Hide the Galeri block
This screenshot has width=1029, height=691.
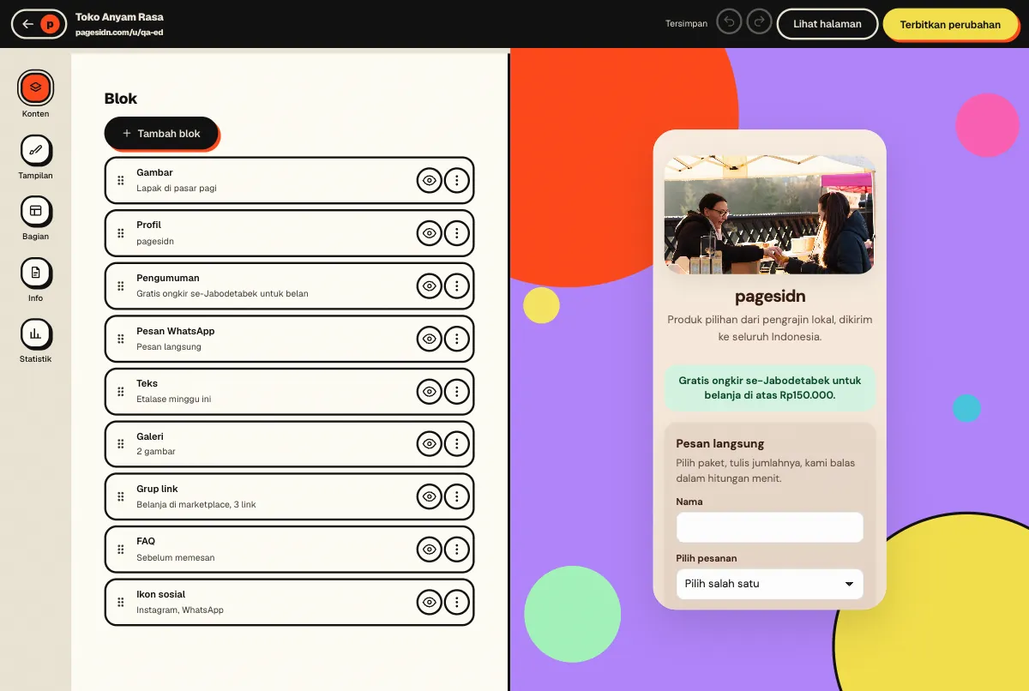(430, 444)
